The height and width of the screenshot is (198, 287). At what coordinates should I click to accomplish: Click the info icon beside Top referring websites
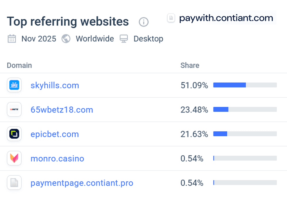click(143, 22)
